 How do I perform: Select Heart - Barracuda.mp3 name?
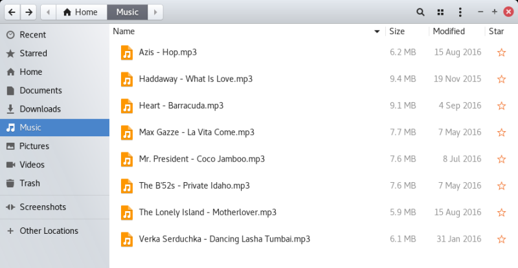(x=181, y=106)
